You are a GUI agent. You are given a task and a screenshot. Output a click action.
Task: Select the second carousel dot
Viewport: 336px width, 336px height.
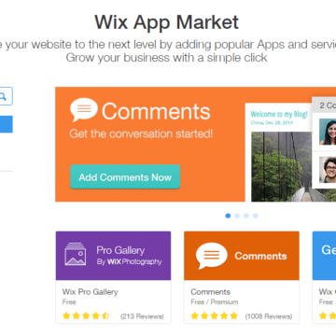pos(237,216)
